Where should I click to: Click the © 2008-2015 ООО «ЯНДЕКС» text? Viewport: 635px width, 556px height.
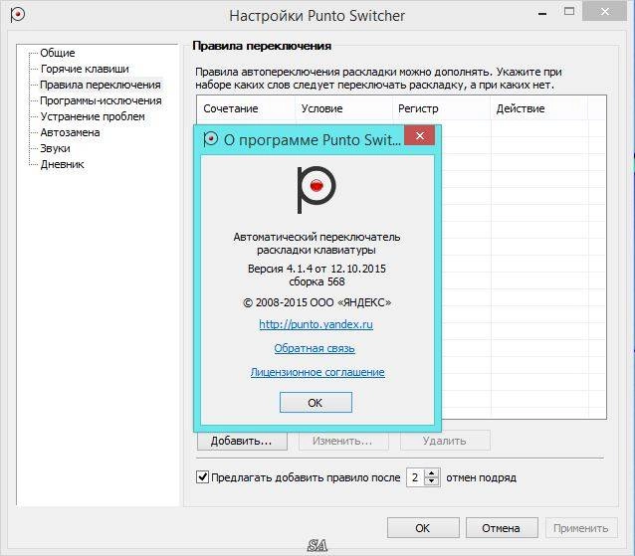click(x=317, y=302)
